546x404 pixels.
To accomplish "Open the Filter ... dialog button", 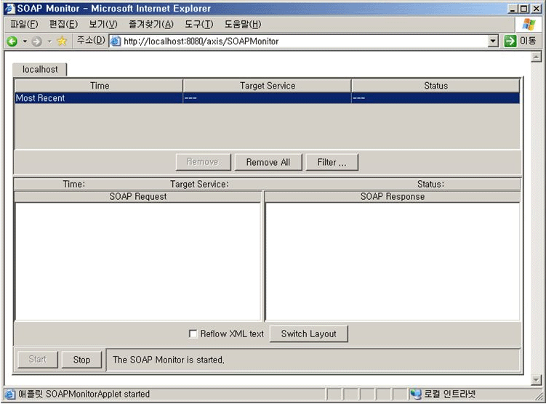I will click(x=332, y=162).
